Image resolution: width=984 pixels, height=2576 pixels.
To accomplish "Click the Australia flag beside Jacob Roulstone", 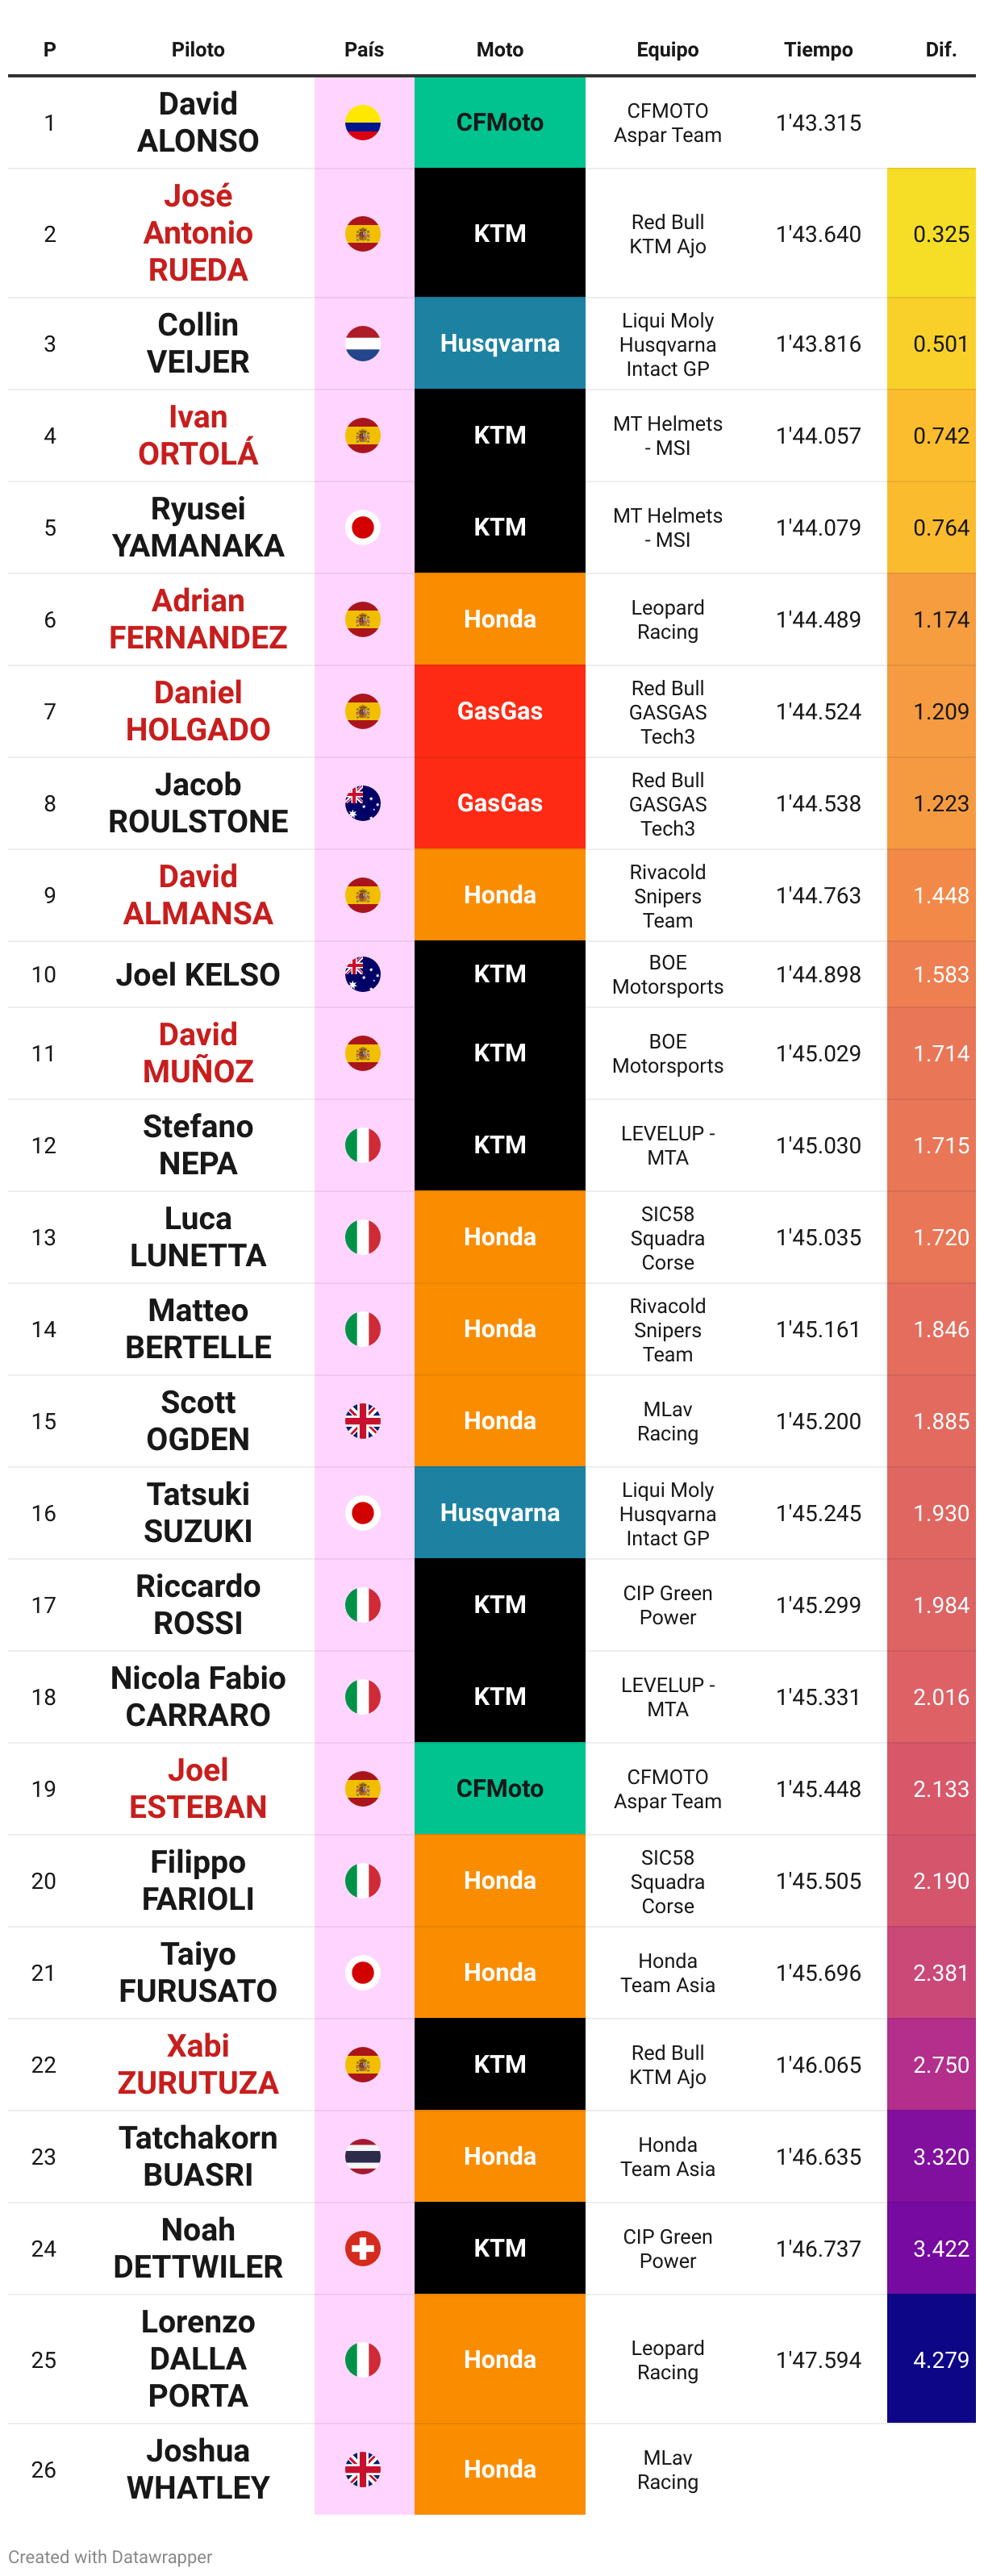I will point(363,803).
